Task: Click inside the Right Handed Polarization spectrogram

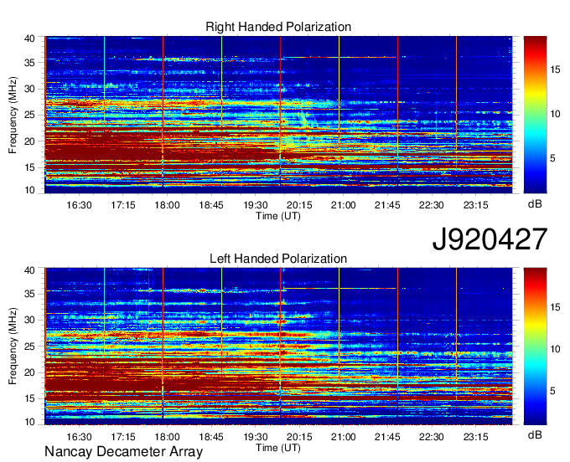Action: click(278, 115)
